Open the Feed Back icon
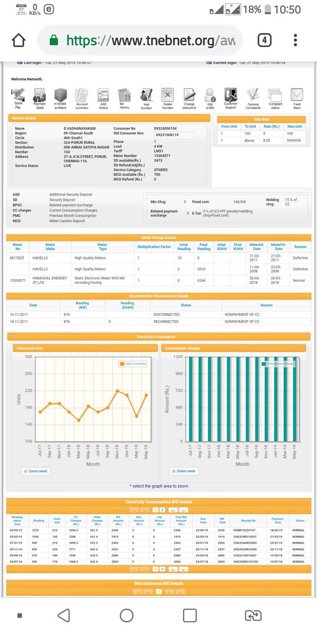 point(297,98)
